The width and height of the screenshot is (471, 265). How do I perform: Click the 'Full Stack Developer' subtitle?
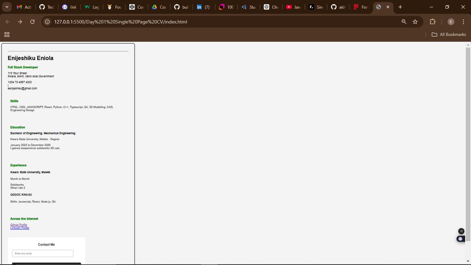[x=23, y=67]
